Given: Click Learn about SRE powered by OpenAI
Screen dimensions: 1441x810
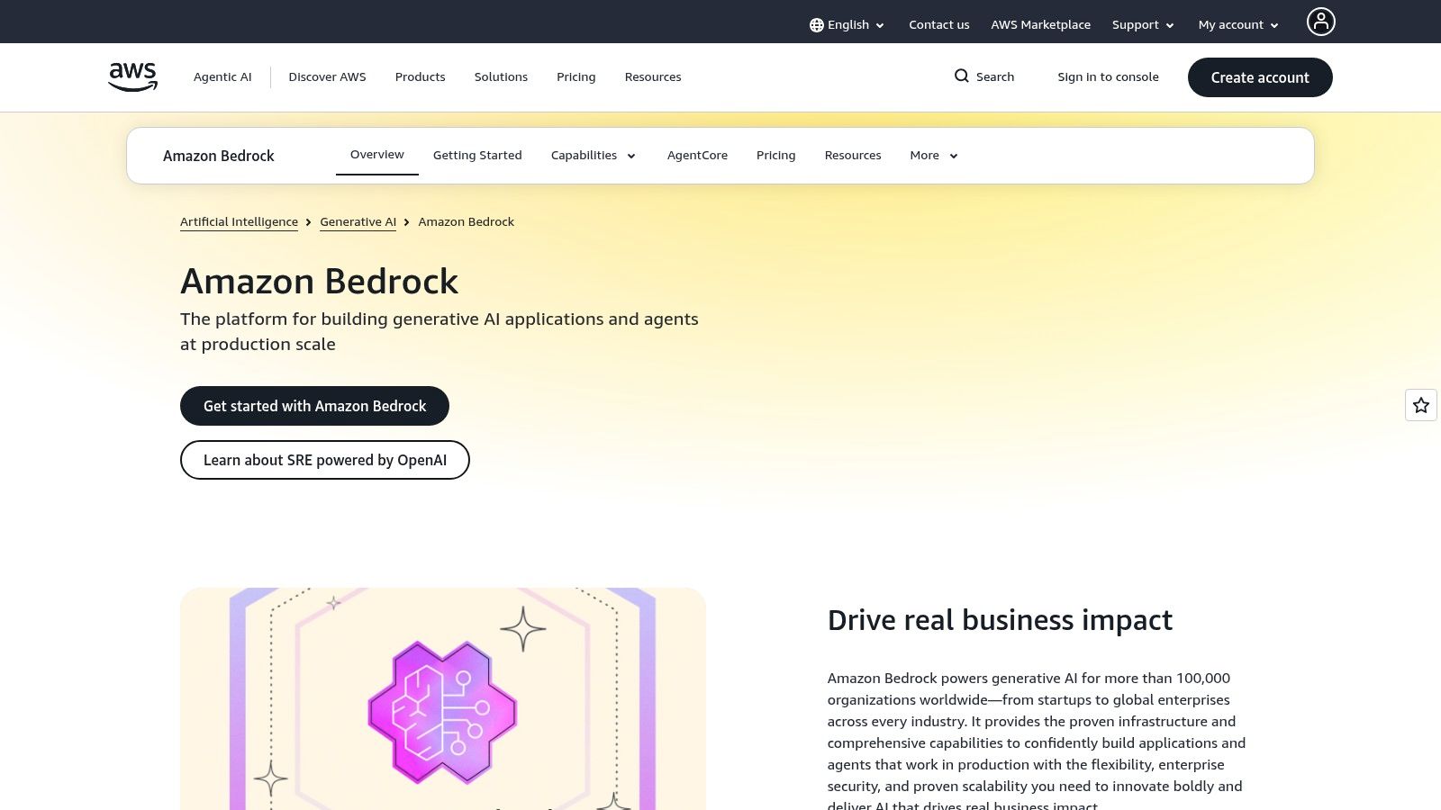Looking at the screenshot, I should (325, 460).
